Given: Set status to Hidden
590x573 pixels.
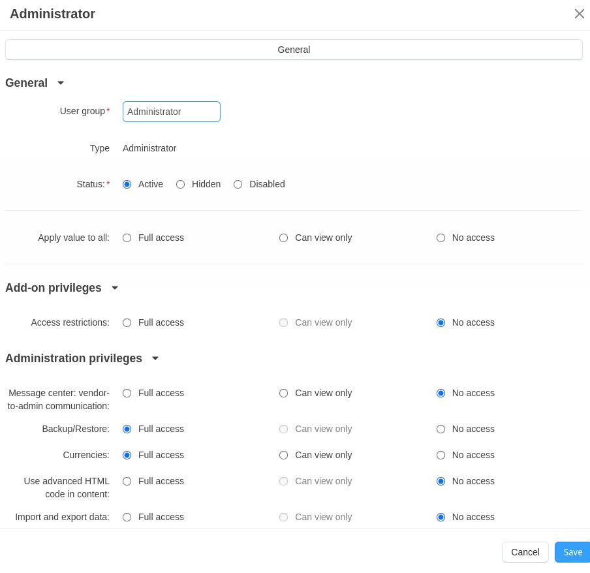Looking at the screenshot, I should (x=181, y=184).
